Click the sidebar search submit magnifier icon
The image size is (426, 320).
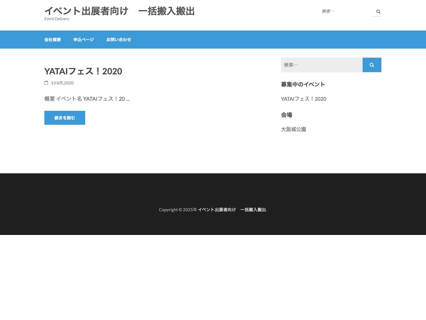[372, 65]
